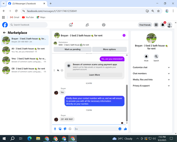Choose a sticker icon
This screenshot has height=142, width=177.
tap(65, 129)
